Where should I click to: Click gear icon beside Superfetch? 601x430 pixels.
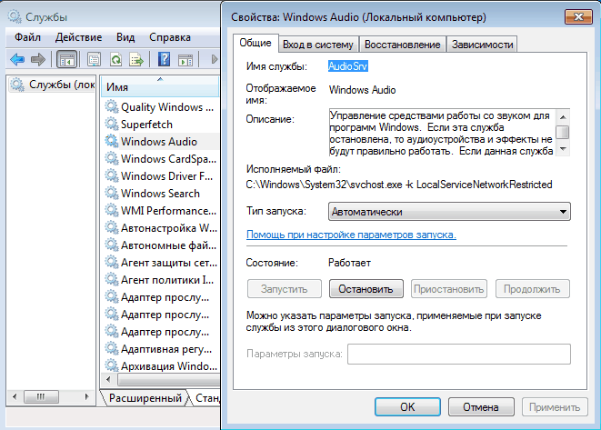point(112,124)
